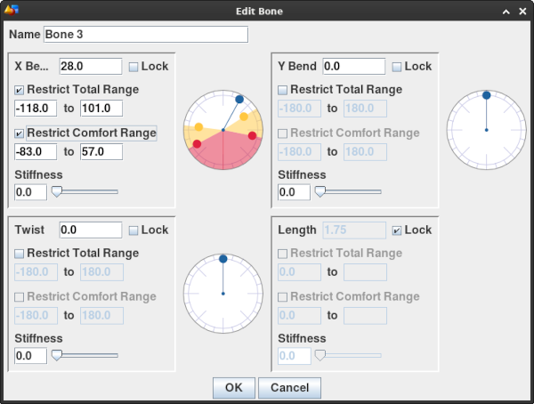Click the bone Name text field

145,34
